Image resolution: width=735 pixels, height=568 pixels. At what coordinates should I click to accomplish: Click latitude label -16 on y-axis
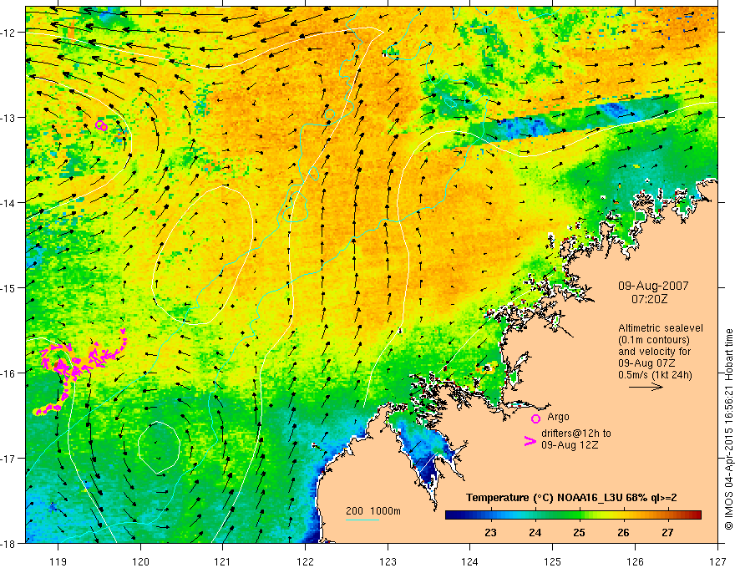pyautogui.click(x=9, y=373)
